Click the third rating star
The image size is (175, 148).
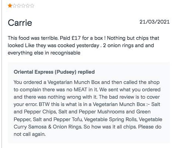coord(19,5)
